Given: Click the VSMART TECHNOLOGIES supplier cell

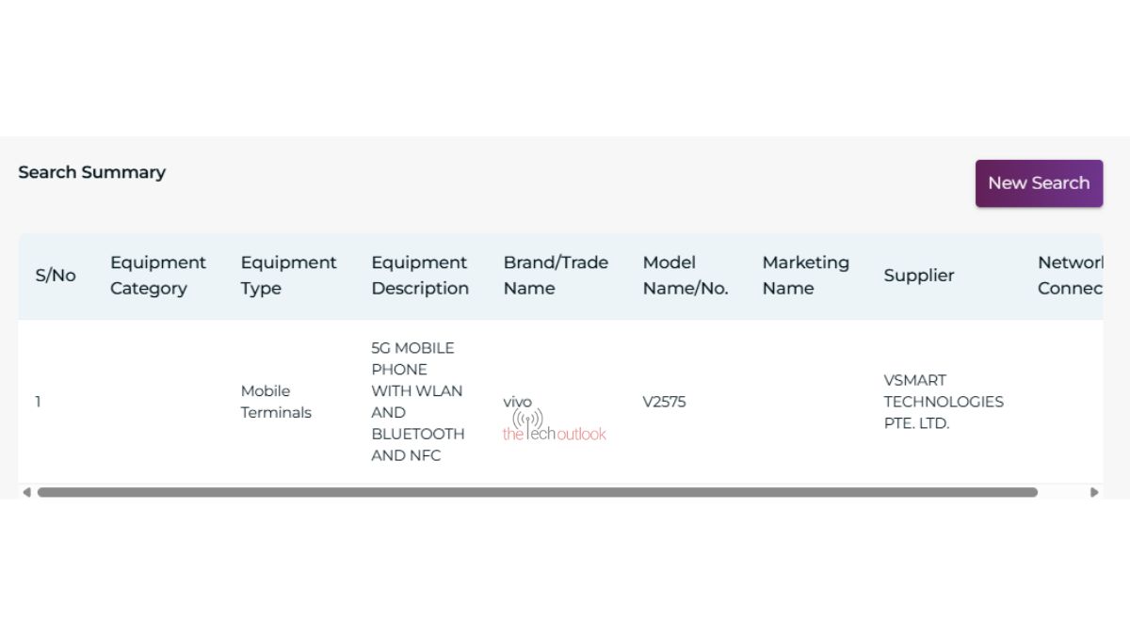Looking at the screenshot, I should (943, 402).
